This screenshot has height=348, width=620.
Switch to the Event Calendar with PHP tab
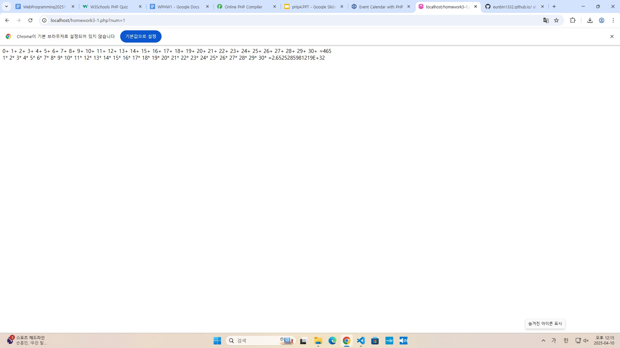click(380, 6)
